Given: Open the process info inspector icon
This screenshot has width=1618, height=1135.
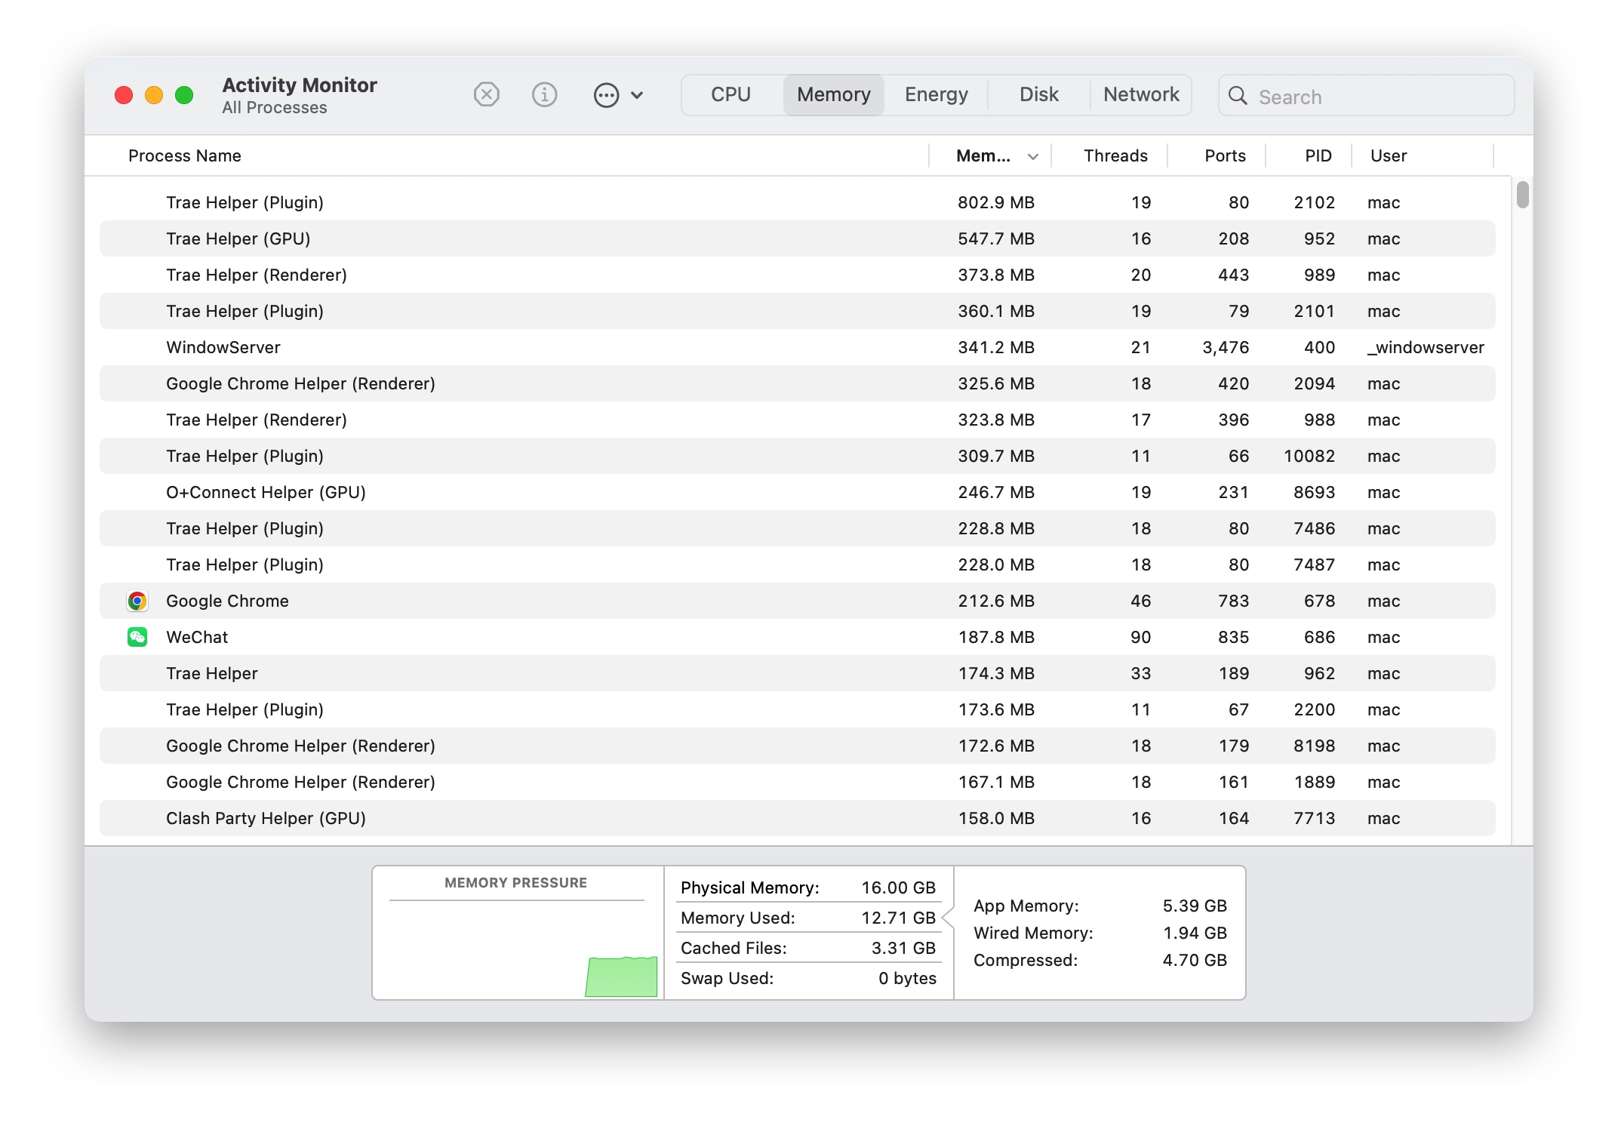Looking at the screenshot, I should 544,95.
